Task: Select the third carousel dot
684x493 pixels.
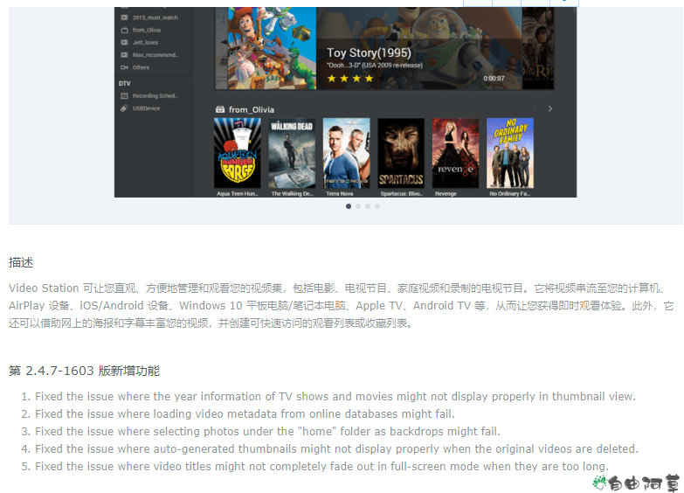Action: coord(368,206)
